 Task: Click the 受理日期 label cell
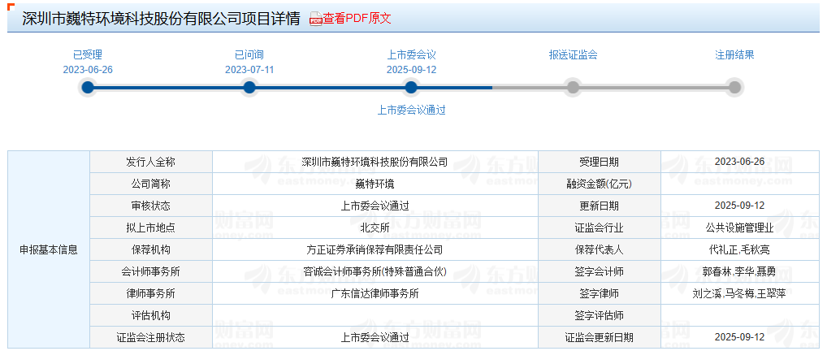(x=600, y=162)
